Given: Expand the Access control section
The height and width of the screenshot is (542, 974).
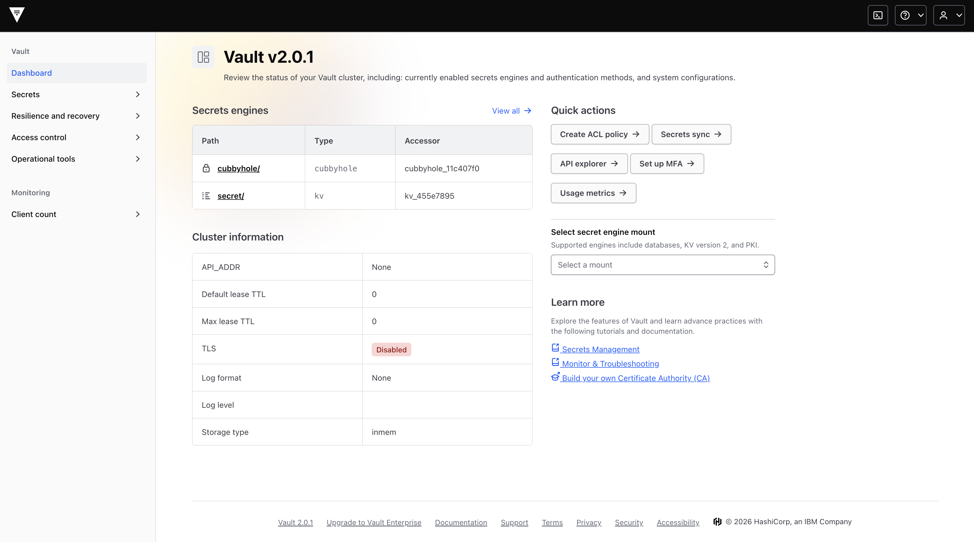Looking at the screenshot, I should tap(76, 137).
